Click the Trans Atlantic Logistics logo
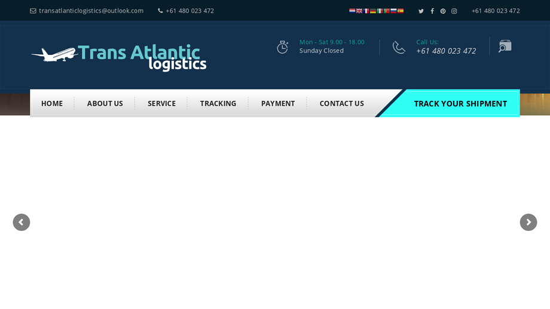 (x=119, y=57)
